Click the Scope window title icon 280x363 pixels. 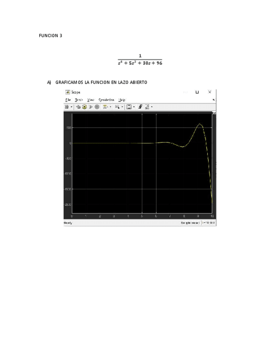coord(68,92)
